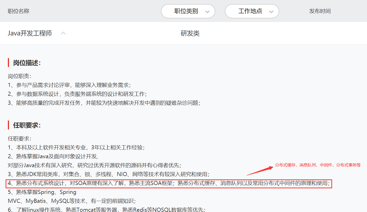367x212 pixels.
Task: Click requirement 1 本科及以上软件开发相关专业
Action: point(76,148)
